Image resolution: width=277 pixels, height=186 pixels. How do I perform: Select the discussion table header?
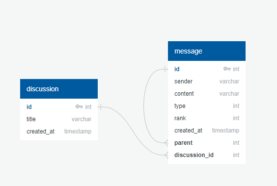click(x=59, y=89)
